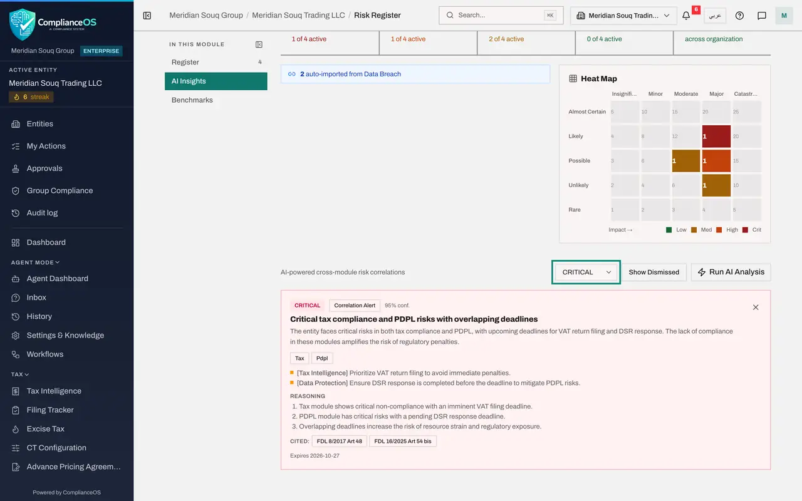Open cited FDL 8/2017 Art 48
The height and width of the screenshot is (501, 802).
coord(339,441)
